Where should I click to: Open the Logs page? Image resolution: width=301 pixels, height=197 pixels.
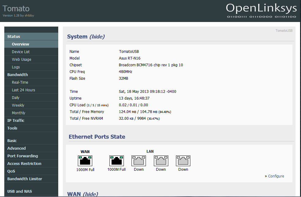31,67
